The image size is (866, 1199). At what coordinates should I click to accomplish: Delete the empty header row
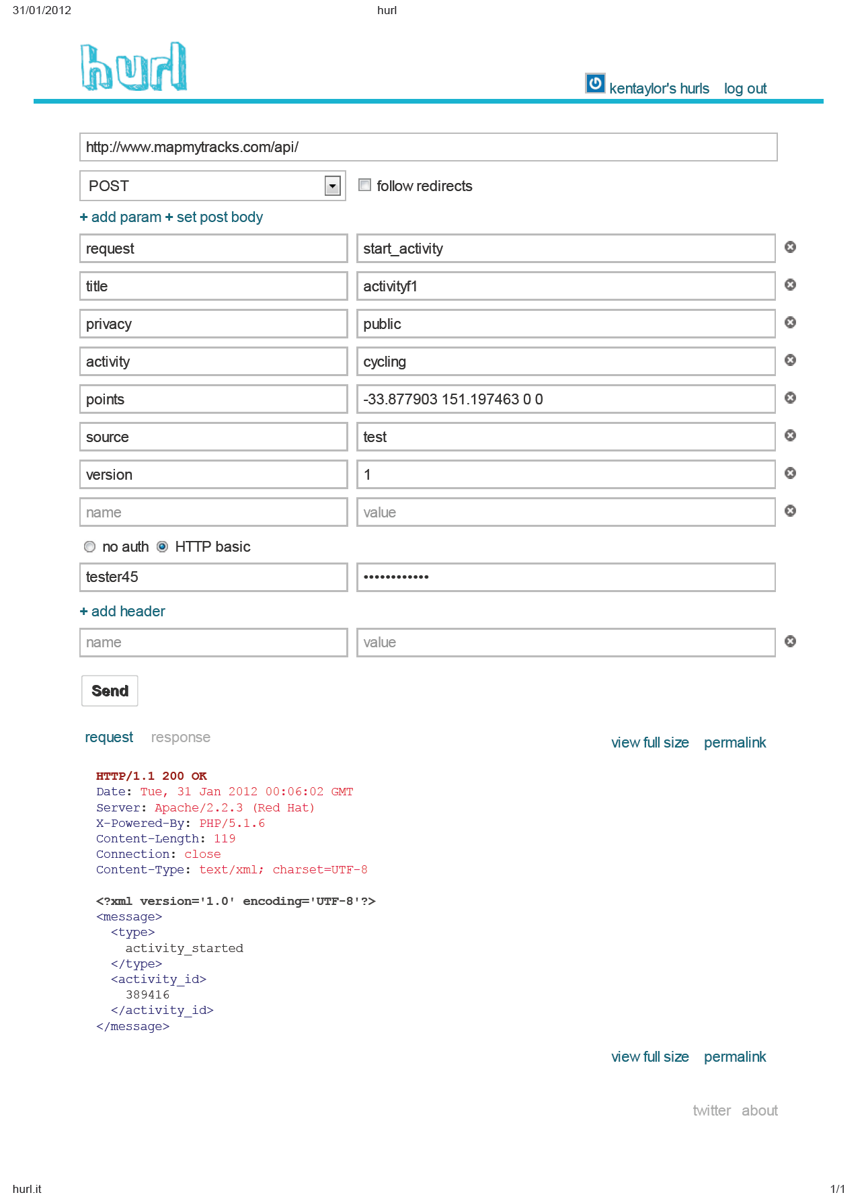[x=790, y=642]
